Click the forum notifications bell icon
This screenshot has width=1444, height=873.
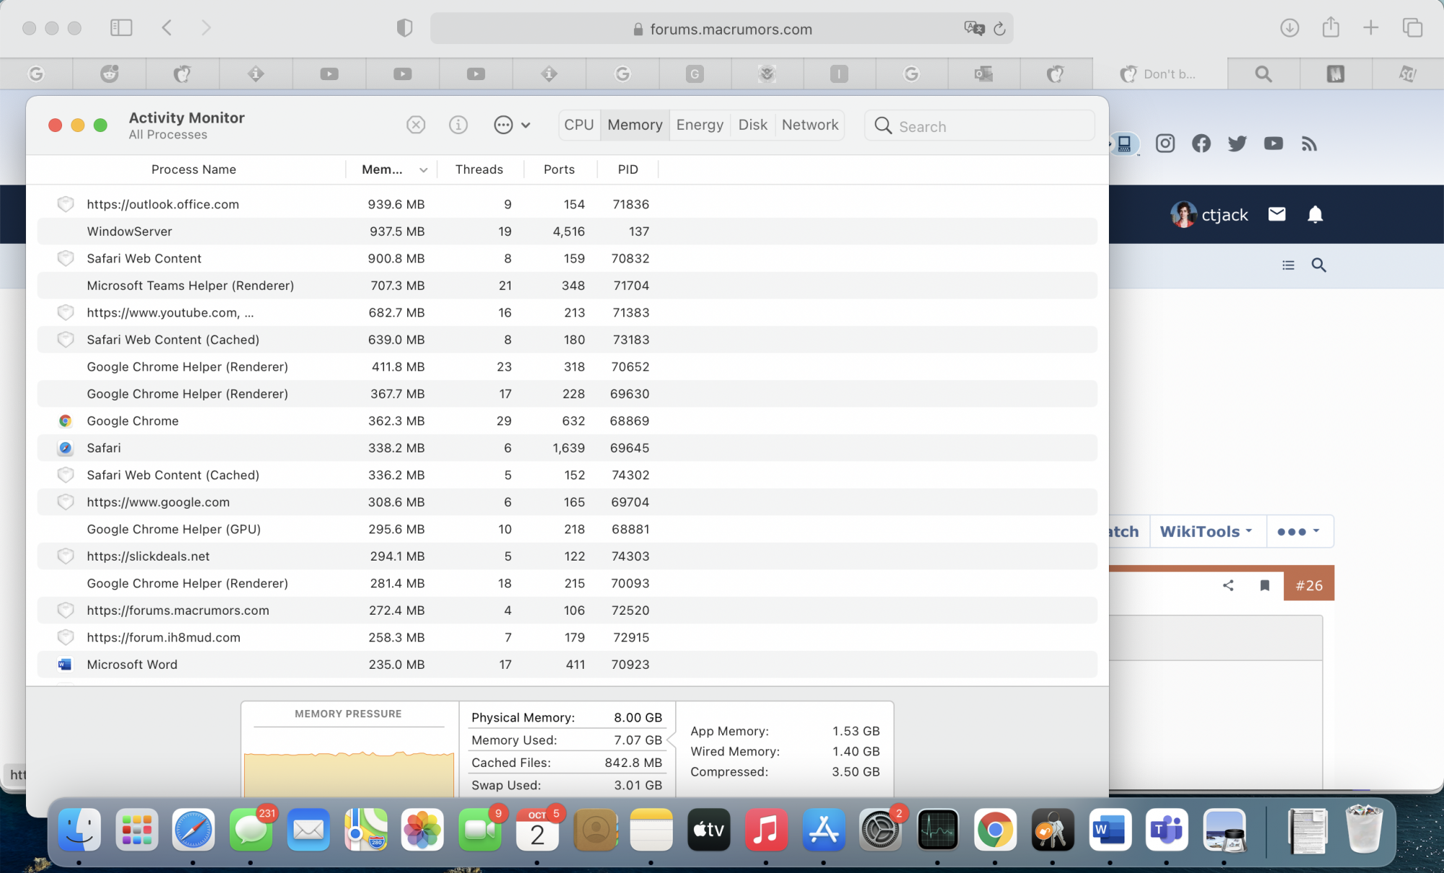[x=1315, y=214]
